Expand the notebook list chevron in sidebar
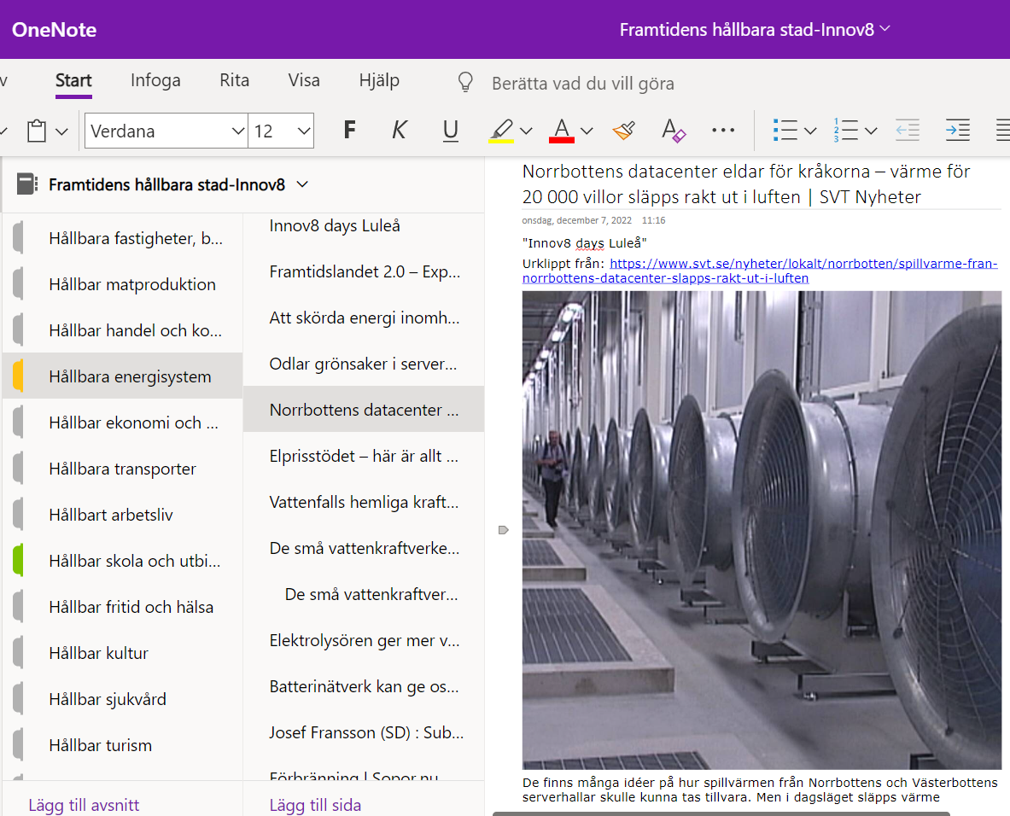1010x816 pixels. pyautogui.click(x=302, y=184)
